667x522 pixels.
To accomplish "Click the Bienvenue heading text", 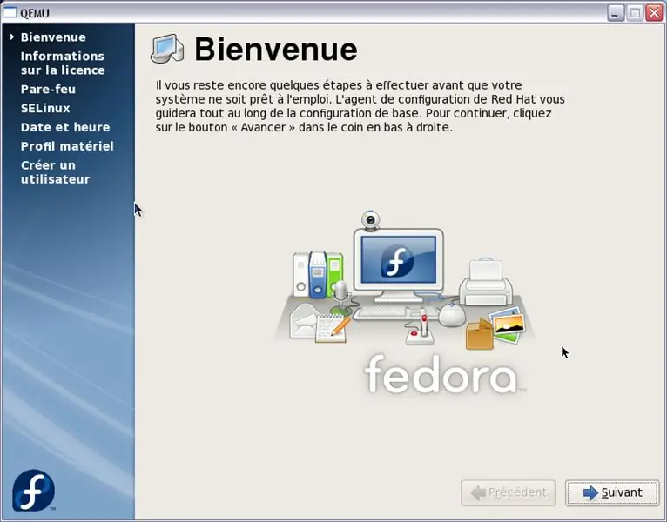I will tap(276, 50).
